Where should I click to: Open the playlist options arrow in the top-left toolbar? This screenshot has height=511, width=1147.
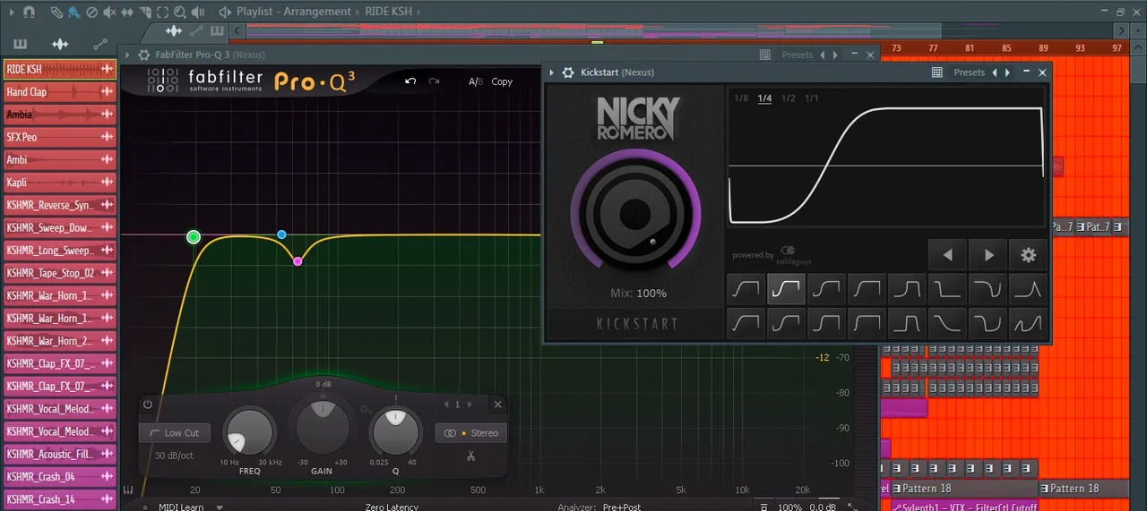[x=12, y=13]
